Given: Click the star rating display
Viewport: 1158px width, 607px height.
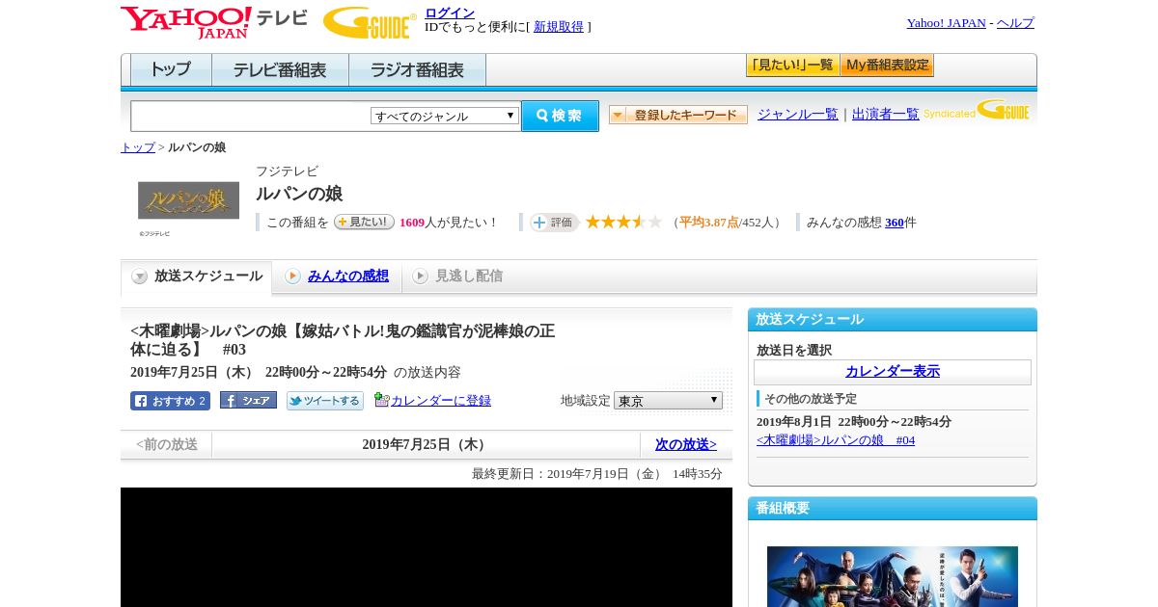Looking at the screenshot, I should (624, 222).
